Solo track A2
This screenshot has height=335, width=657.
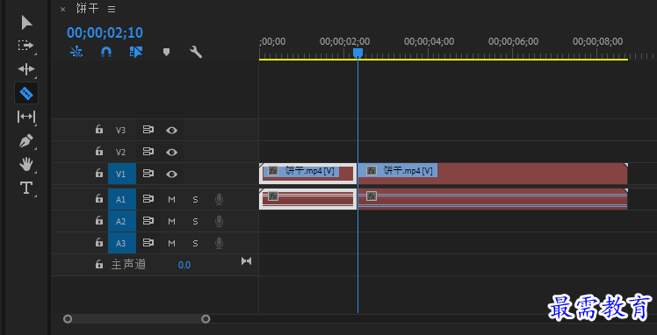click(195, 221)
